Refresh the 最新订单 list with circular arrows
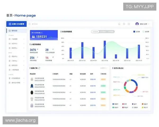Viewport: 159px width, 127px height. click(x=39, y=68)
